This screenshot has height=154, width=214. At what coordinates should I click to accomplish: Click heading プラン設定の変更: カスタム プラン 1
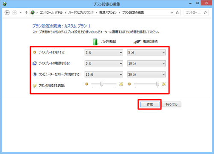(x=61, y=26)
